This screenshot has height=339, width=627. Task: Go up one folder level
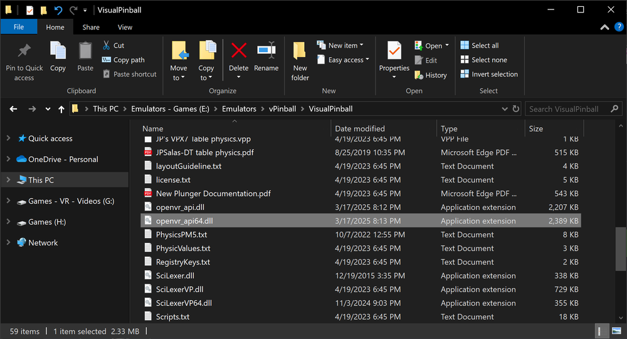pyautogui.click(x=61, y=109)
